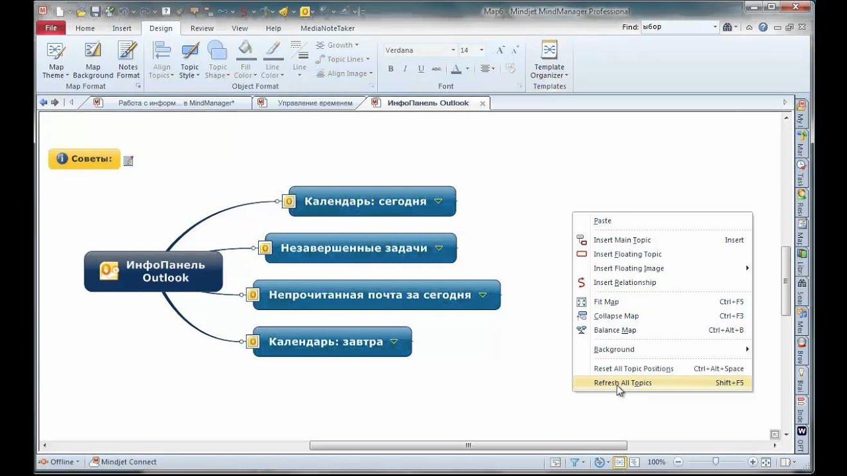This screenshot has height=476, width=847.
Task: Click the Grow Font icon
Action: 500,50
